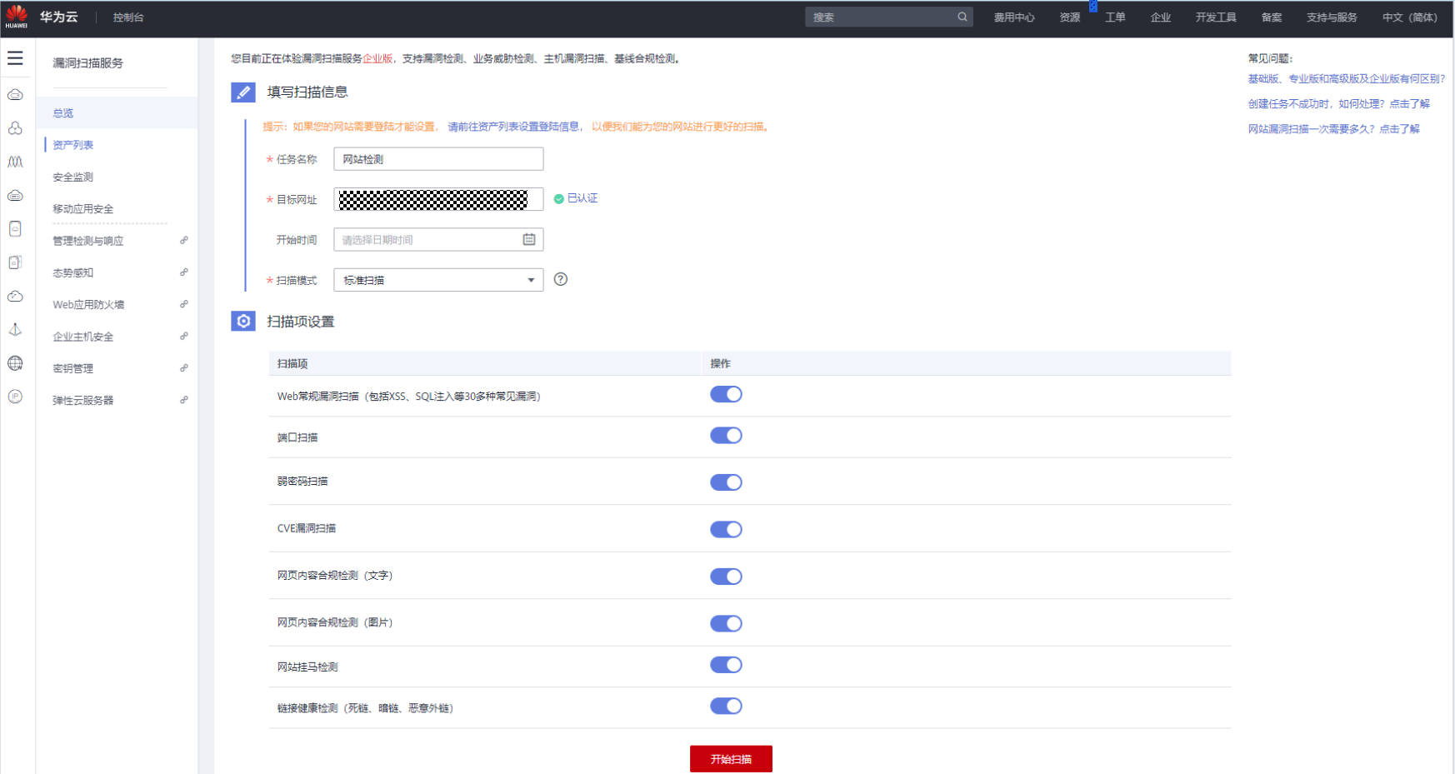Select 总览 in the sidebar

117,112
